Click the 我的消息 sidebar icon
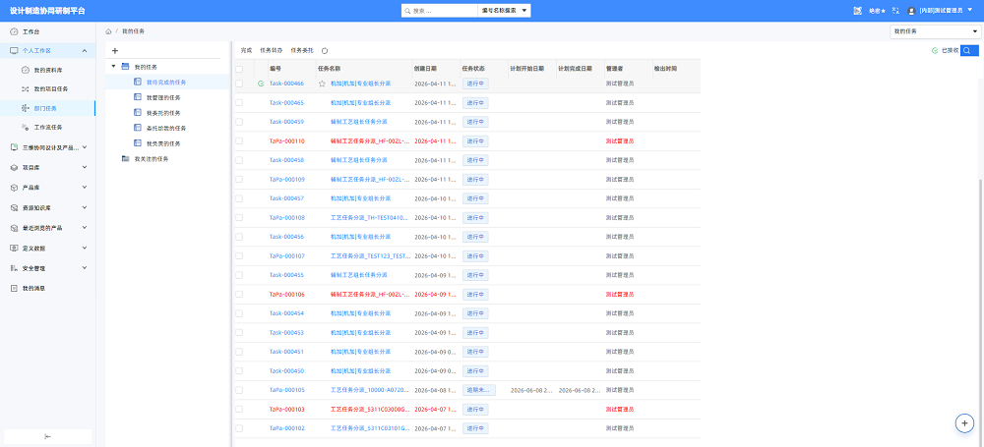Image resolution: width=984 pixels, height=447 pixels. click(15, 289)
